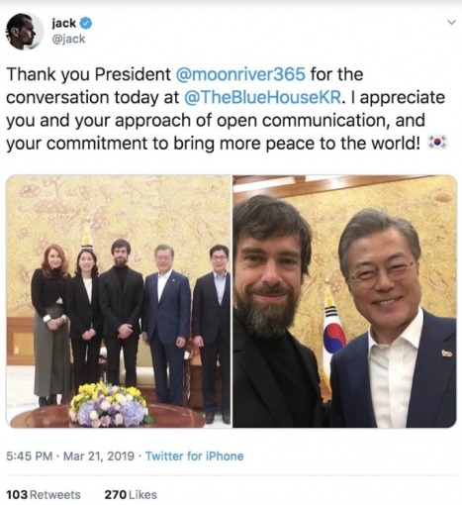Screen dimensions: 462x505
Task: Open the 5:45 PM Mar 21, 2019 timestamp
Action: (70, 455)
